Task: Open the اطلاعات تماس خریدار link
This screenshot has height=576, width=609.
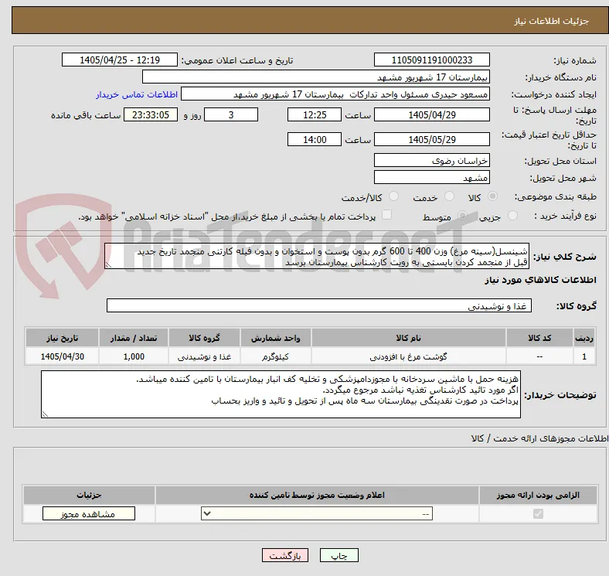Action: pyautogui.click(x=137, y=94)
